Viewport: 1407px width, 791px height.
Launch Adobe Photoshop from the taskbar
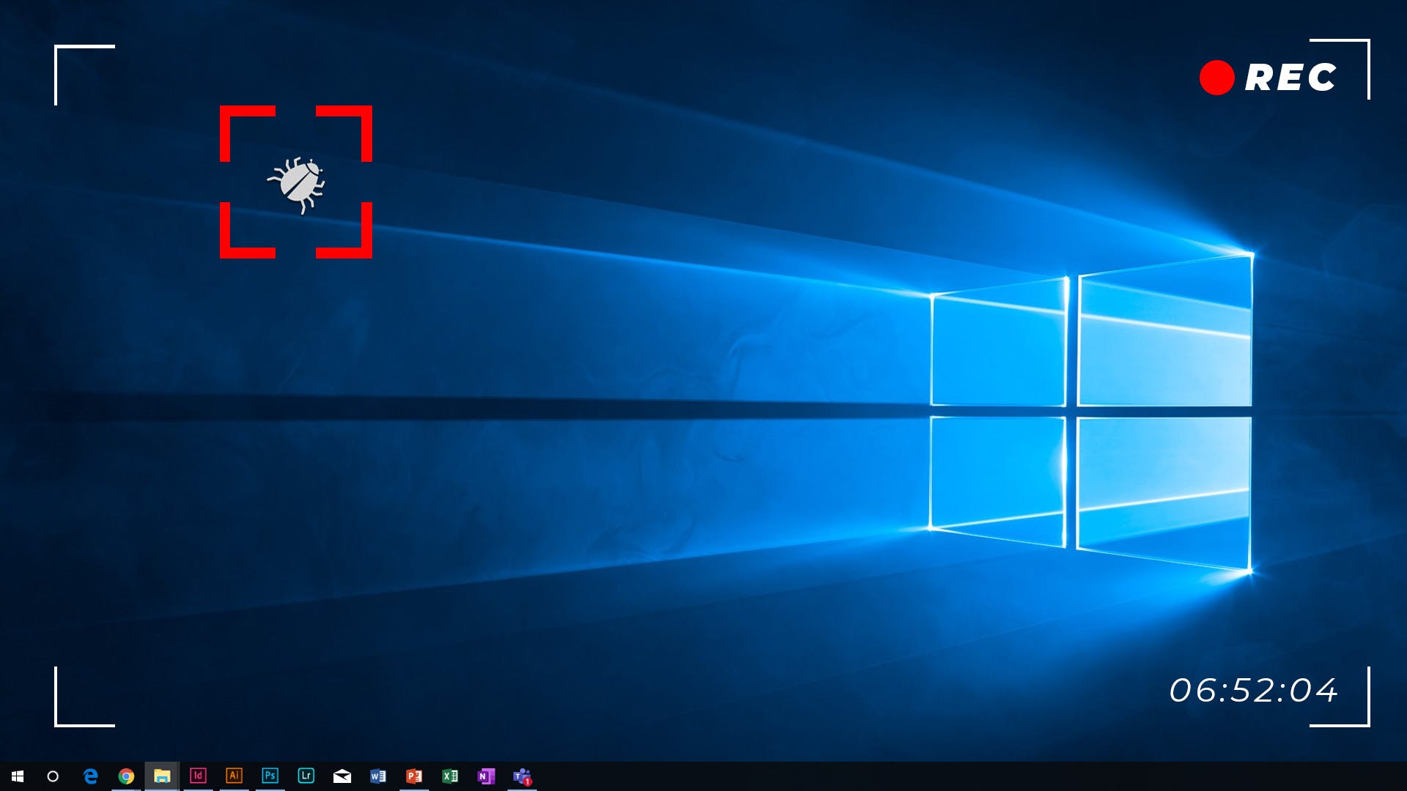(x=270, y=776)
